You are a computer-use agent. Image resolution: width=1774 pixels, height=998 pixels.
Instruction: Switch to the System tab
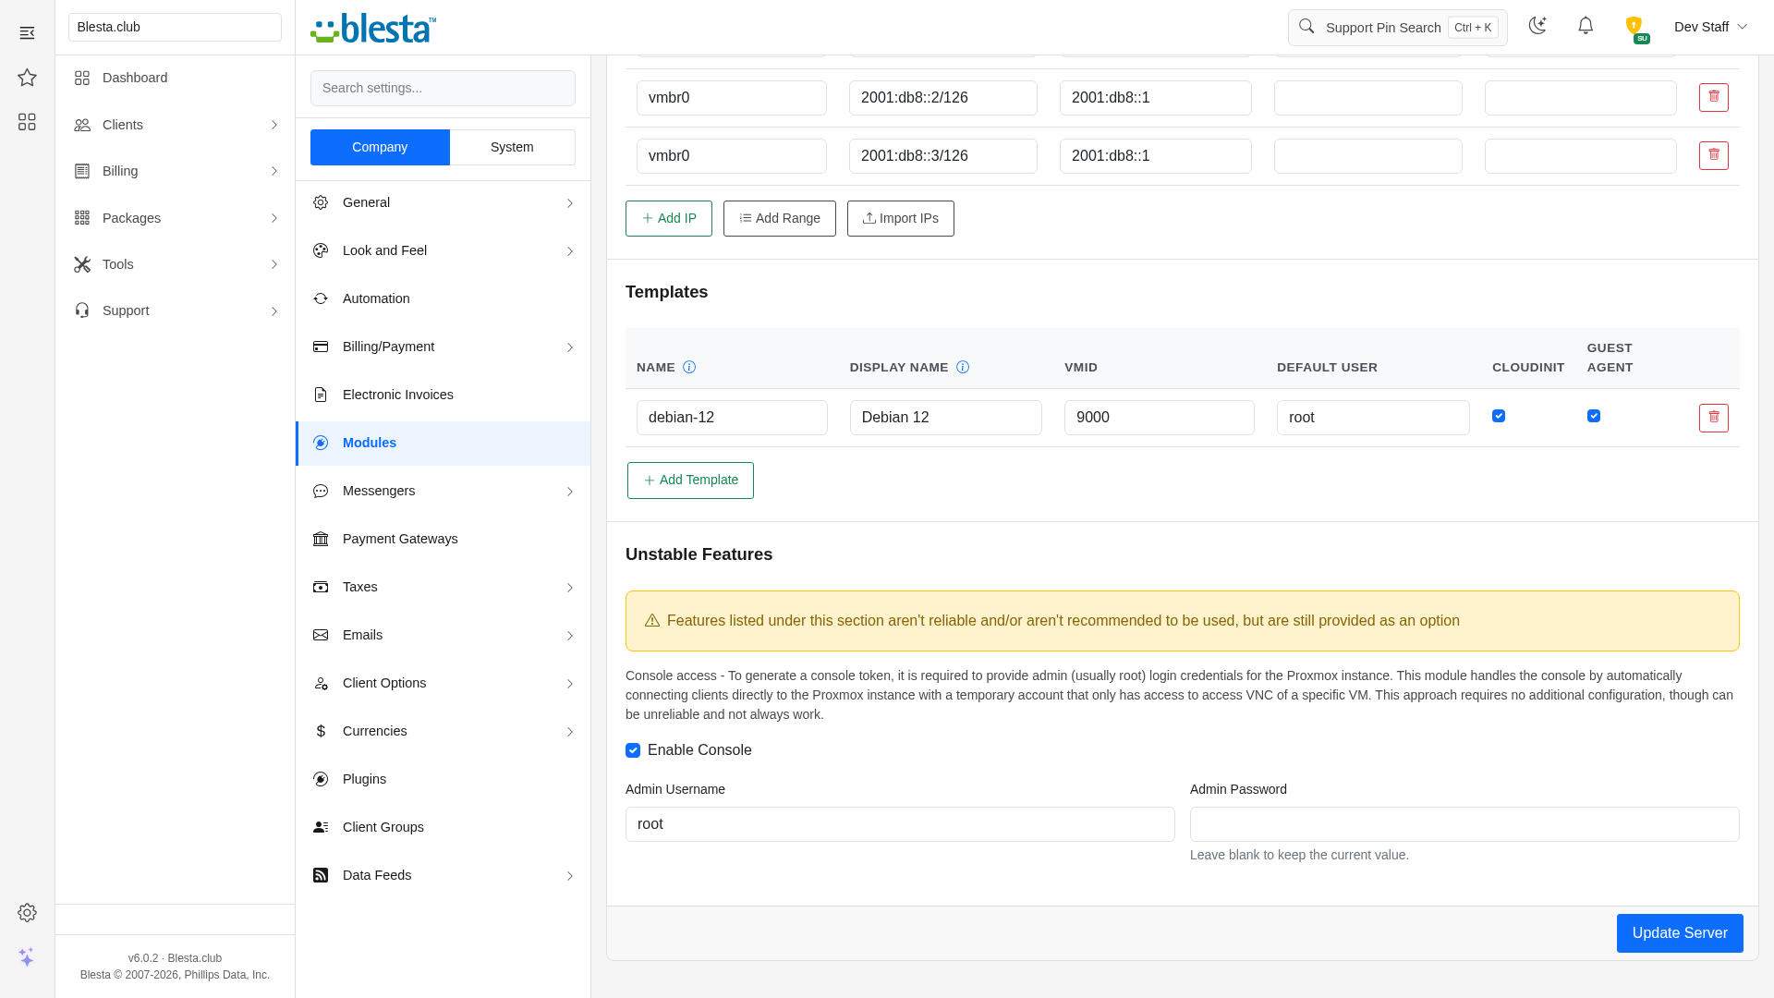pyautogui.click(x=512, y=148)
